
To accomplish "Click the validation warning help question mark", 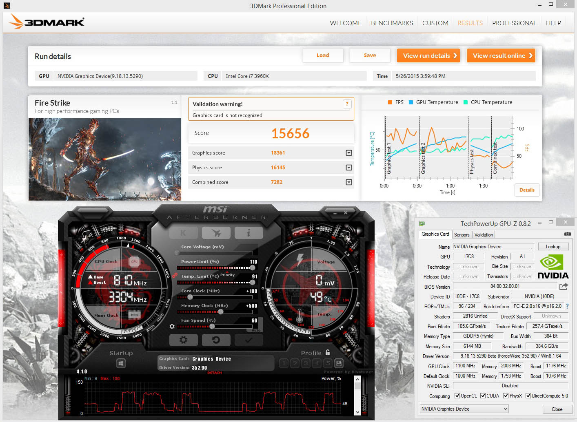I will tap(347, 104).
